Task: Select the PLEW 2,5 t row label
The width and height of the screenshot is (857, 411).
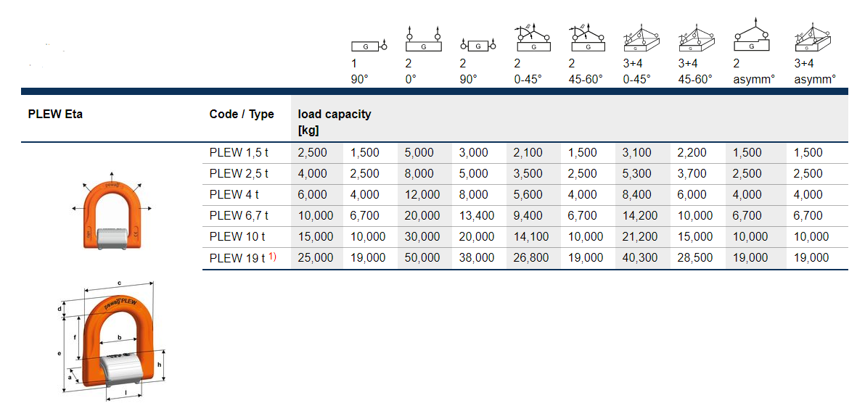Action: click(238, 174)
